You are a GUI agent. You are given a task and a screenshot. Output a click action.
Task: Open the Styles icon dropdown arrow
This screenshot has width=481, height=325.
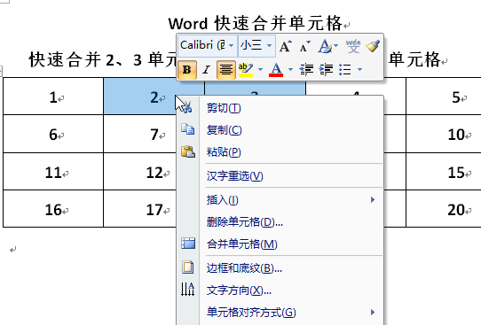point(336,45)
